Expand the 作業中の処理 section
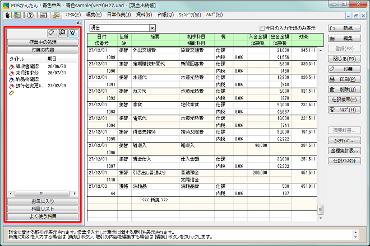Screen dimensions: 370x246 (x=43, y=42)
